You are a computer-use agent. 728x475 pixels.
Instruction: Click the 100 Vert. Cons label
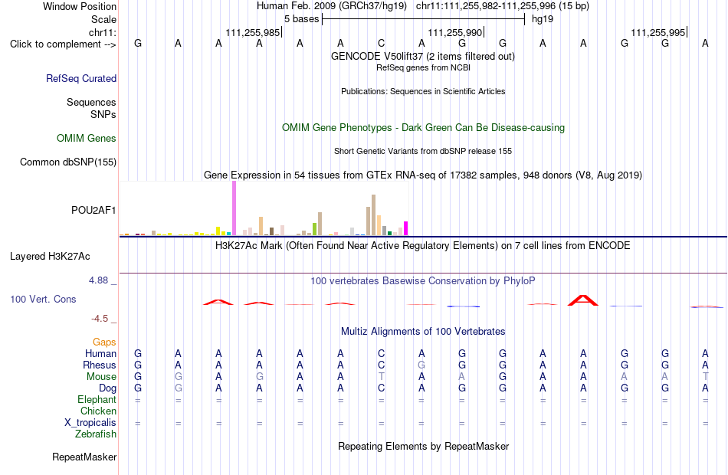coord(43,299)
